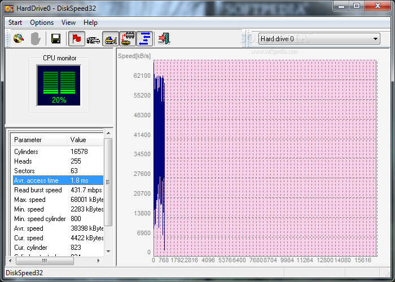Exit the program via door icon
The height and width of the screenshot is (282, 395).
click(164, 39)
